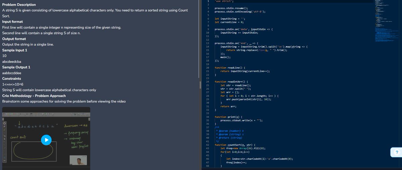Click the 'Sample Output 1' heading

tap(16, 67)
